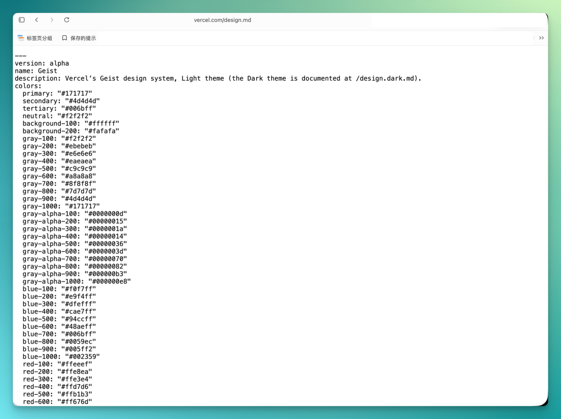Go back with the left arrow

click(36, 20)
